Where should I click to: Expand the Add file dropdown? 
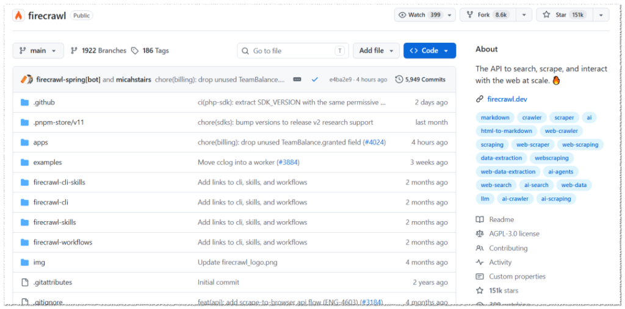376,51
